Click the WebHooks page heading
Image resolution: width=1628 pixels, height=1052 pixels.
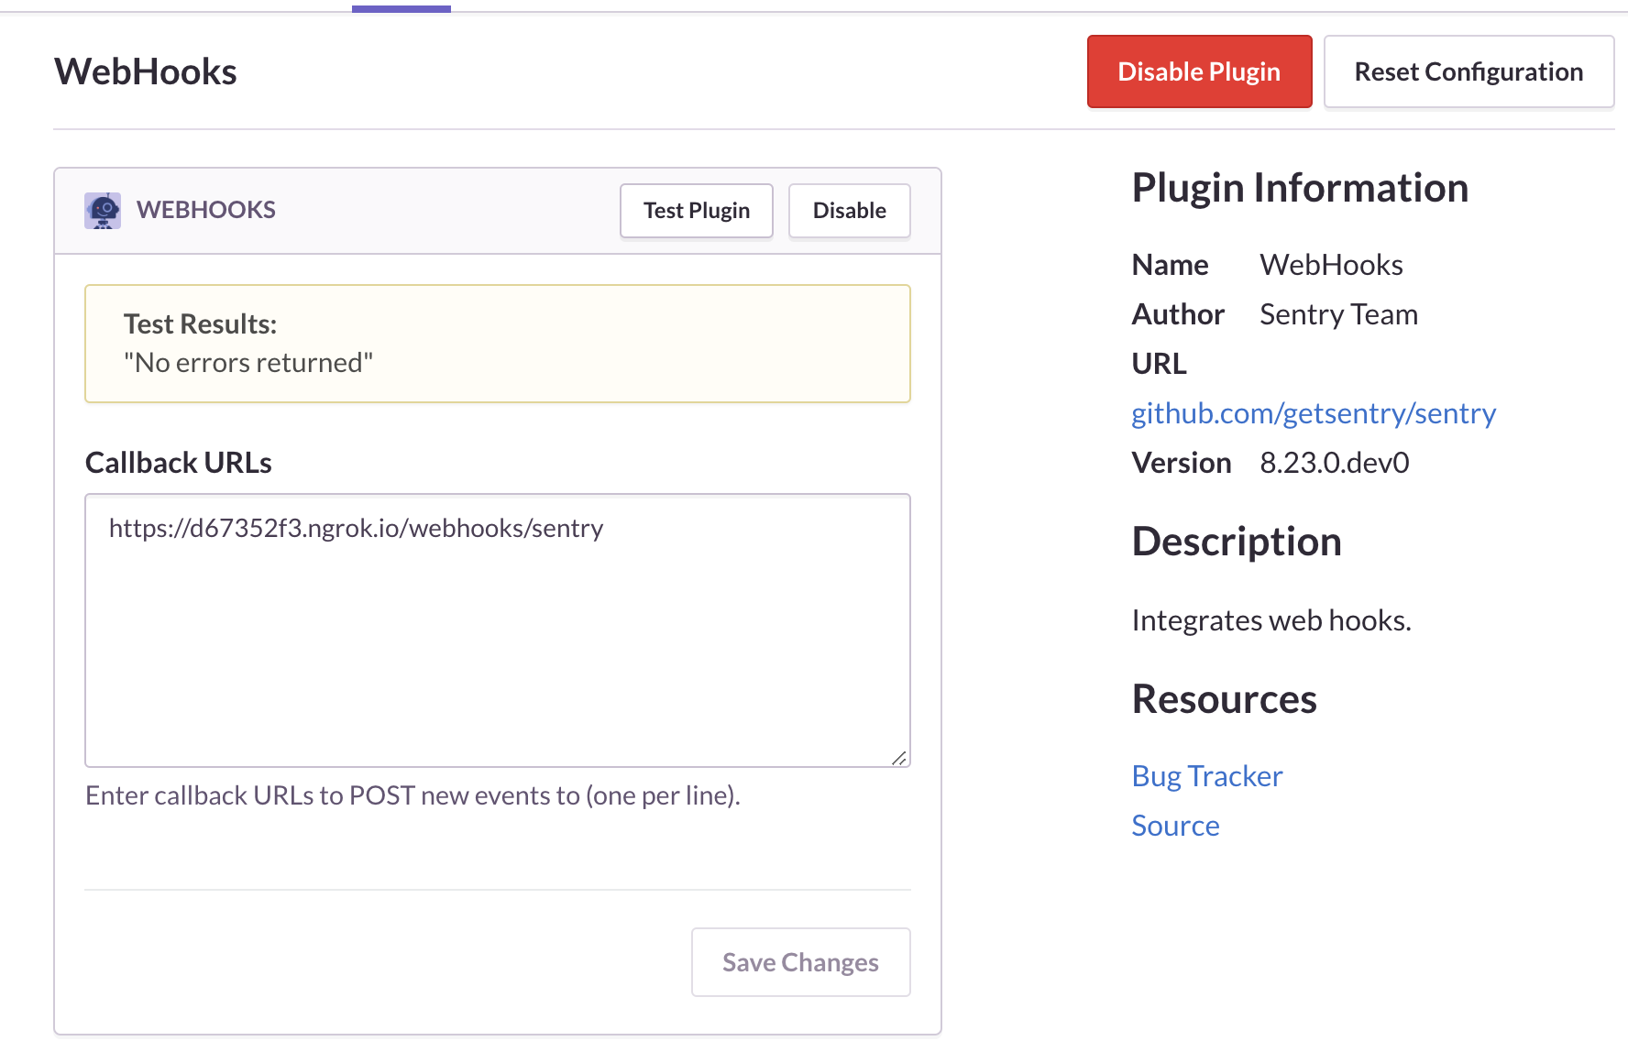(146, 71)
